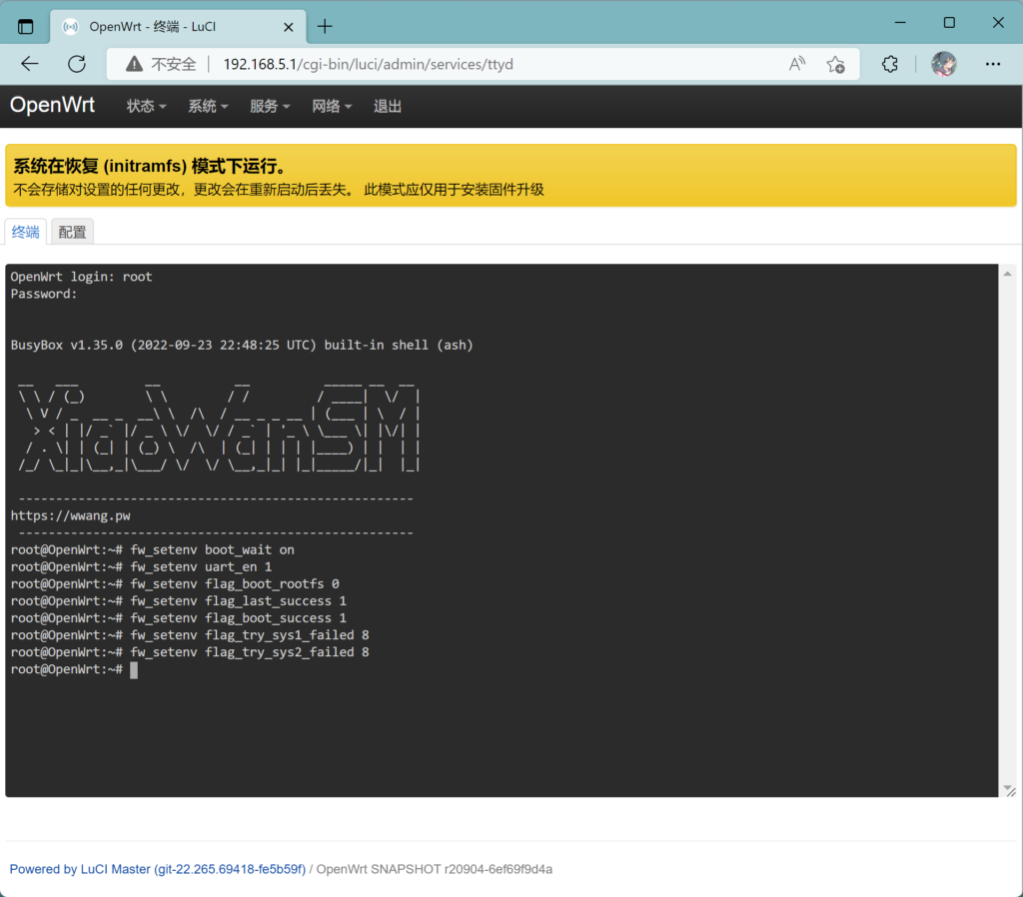Image resolution: width=1023 pixels, height=897 pixels.
Task: Minimize the browser window
Action: [900, 23]
